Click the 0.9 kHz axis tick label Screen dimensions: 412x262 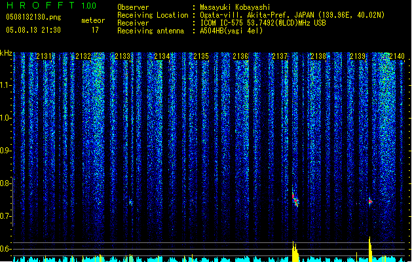[x=6, y=151]
